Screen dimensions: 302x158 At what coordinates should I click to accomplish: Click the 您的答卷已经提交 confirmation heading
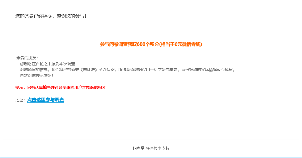(x=34, y=16)
